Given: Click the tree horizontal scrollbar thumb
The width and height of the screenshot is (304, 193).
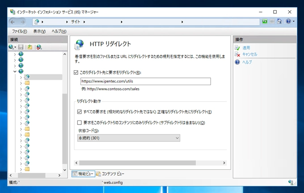Looking at the screenshot, I should (32, 175).
